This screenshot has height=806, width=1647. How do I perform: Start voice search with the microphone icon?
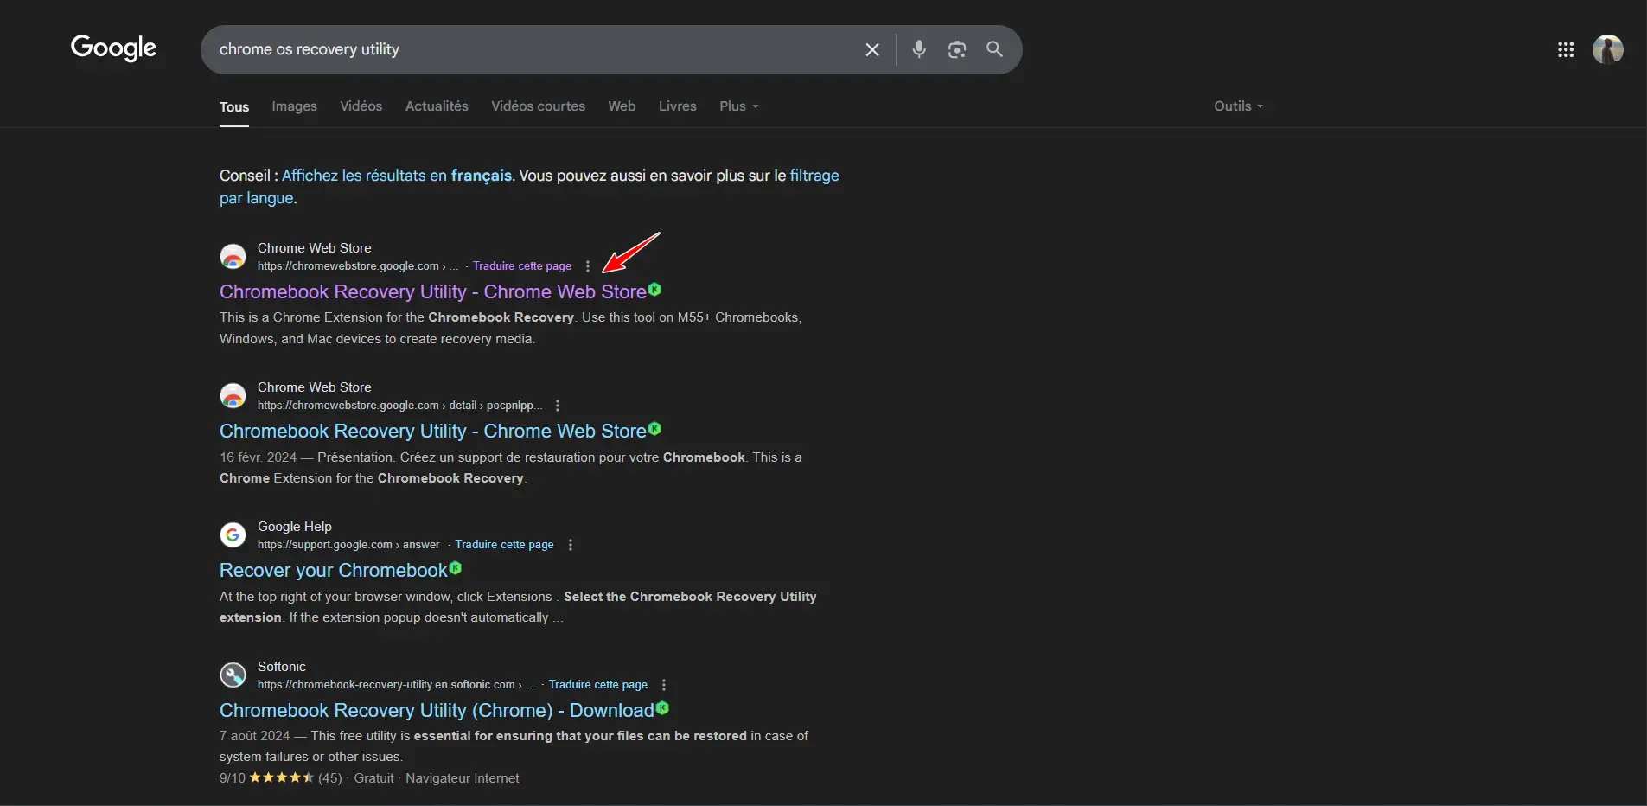pyautogui.click(x=918, y=49)
